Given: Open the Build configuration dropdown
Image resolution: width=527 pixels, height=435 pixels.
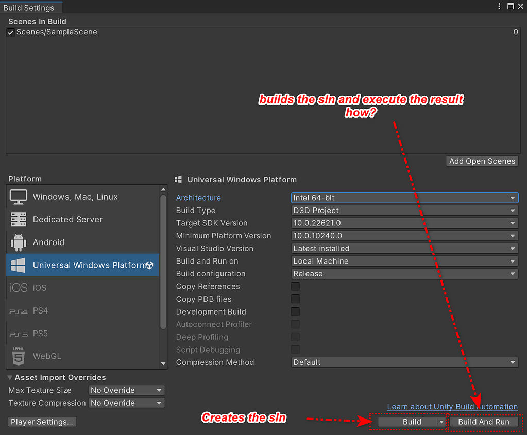Looking at the screenshot, I should (404, 273).
